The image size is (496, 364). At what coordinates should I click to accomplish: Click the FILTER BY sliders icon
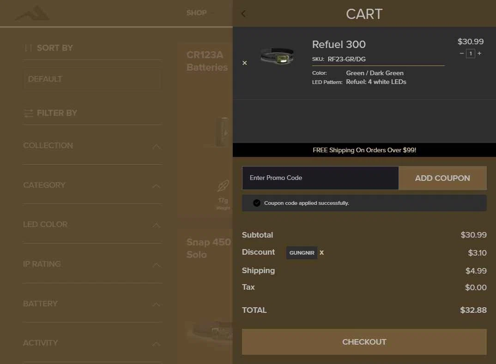pyautogui.click(x=29, y=113)
